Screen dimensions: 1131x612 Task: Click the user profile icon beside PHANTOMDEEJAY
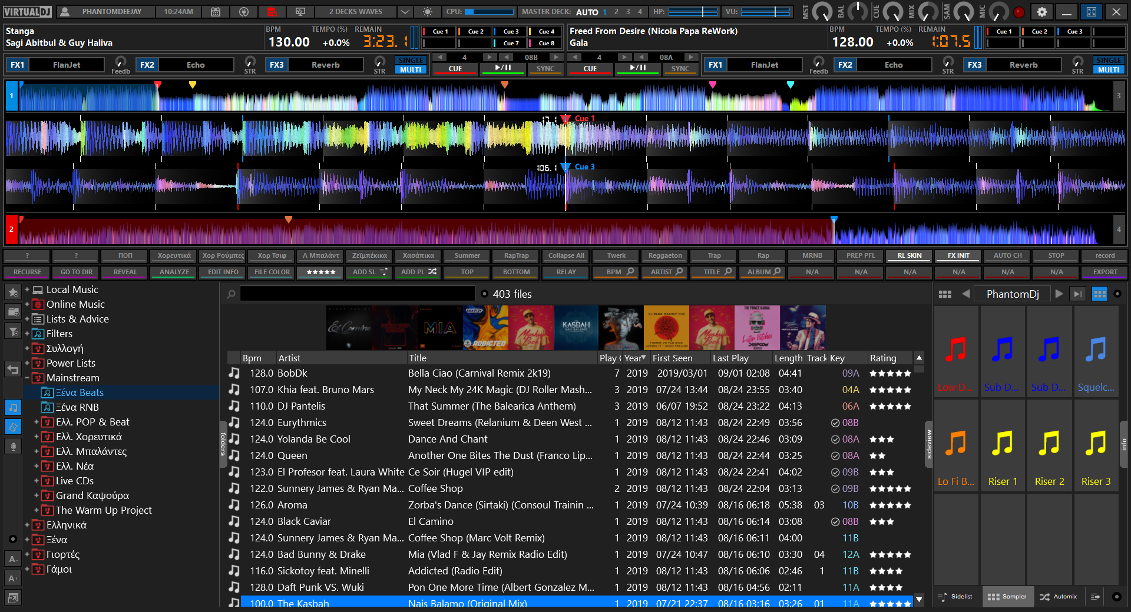pyautogui.click(x=65, y=12)
